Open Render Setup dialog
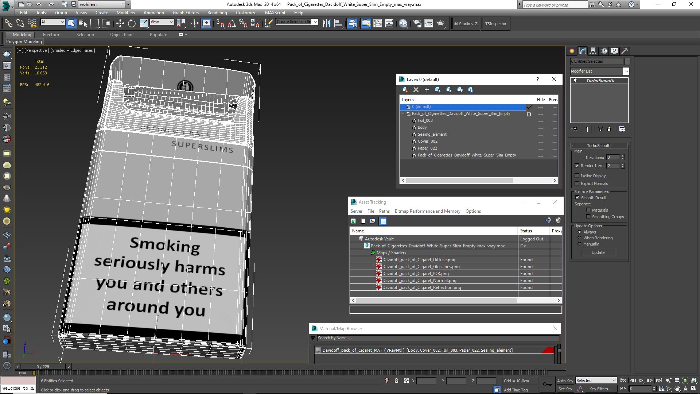This screenshot has height=394, width=700. (417, 24)
